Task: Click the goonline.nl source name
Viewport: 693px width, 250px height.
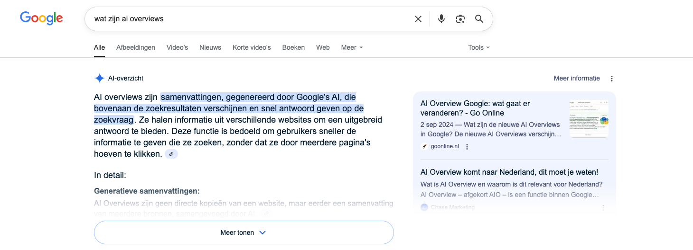Action: (x=445, y=146)
